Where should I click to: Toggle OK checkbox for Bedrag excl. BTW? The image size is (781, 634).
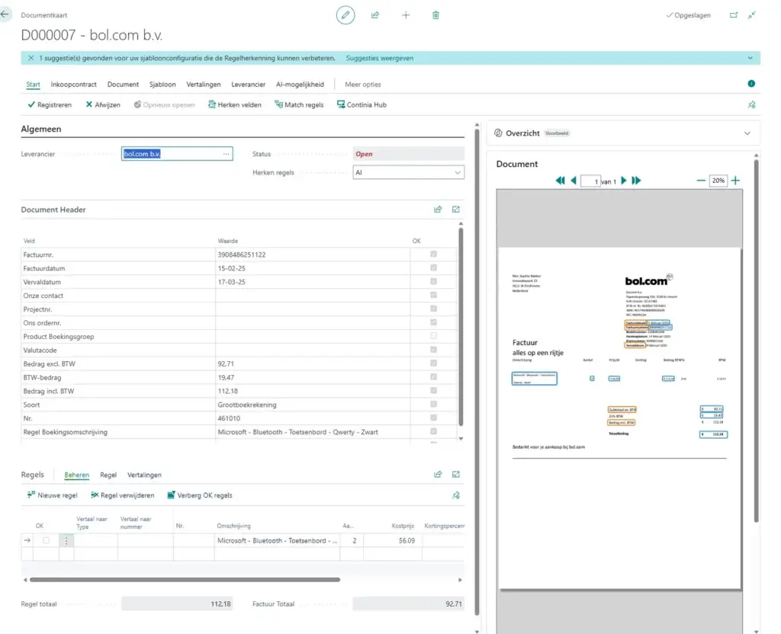point(433,363)
